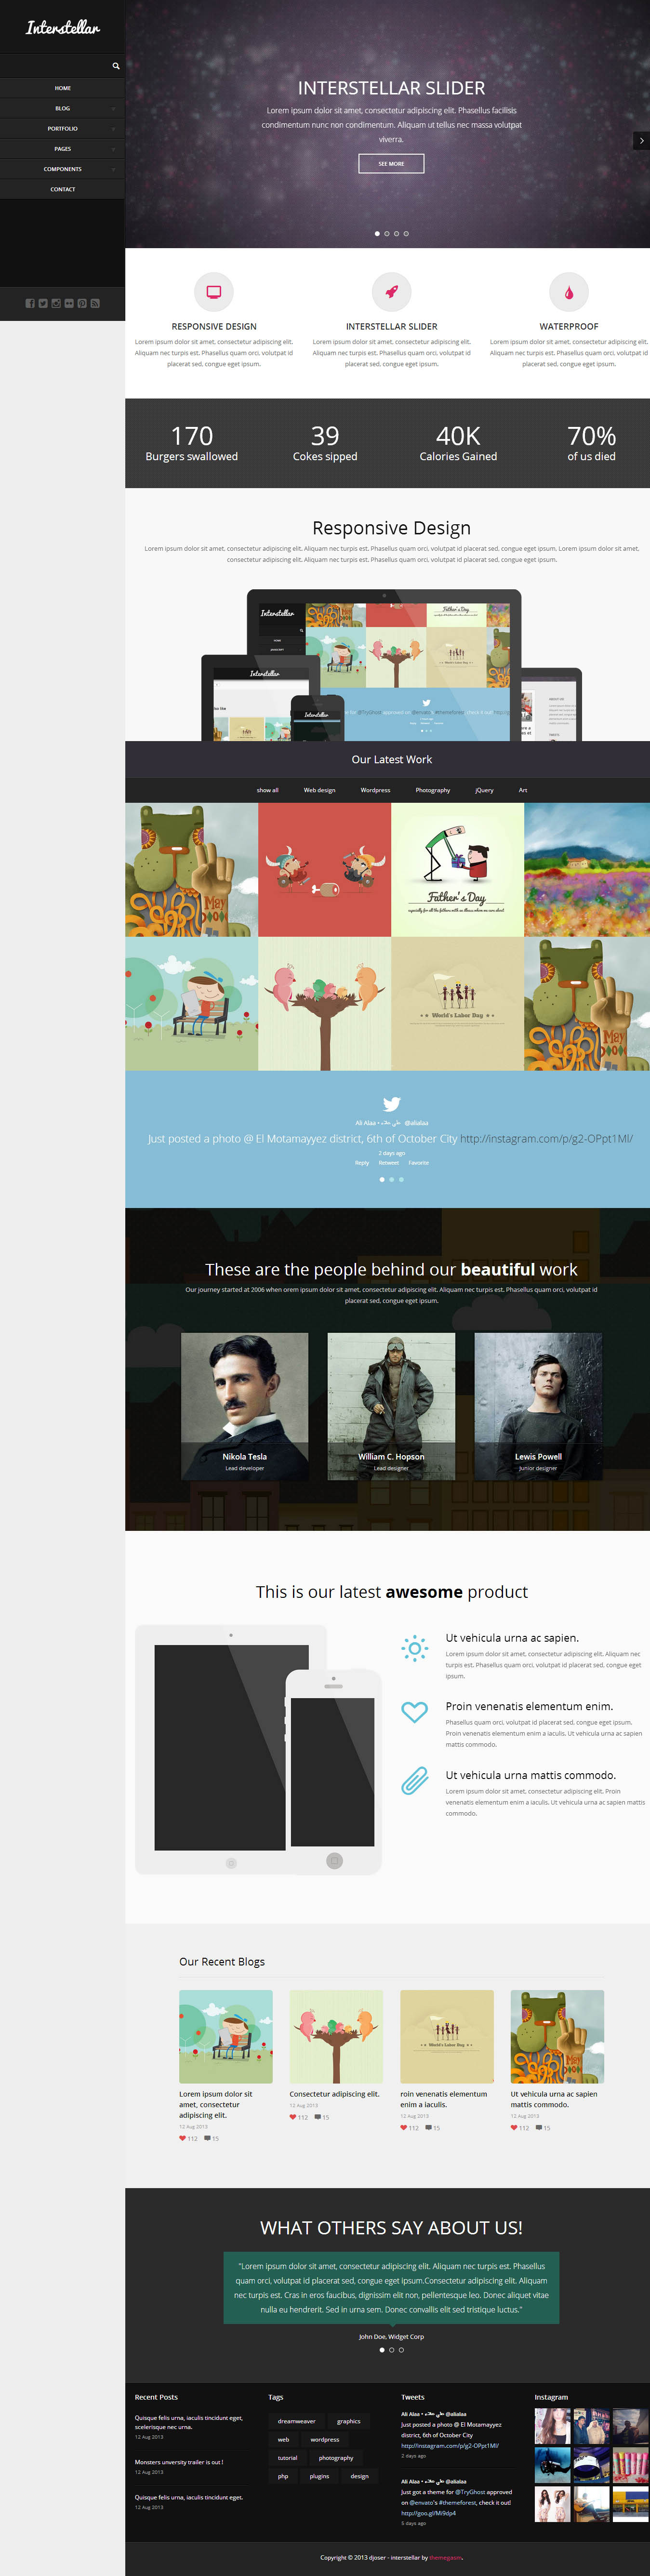Viewport: 650px width, 2576px height.
Task: Open Nikola Tesla team member photo
Action: click(x=245, y=1406)
